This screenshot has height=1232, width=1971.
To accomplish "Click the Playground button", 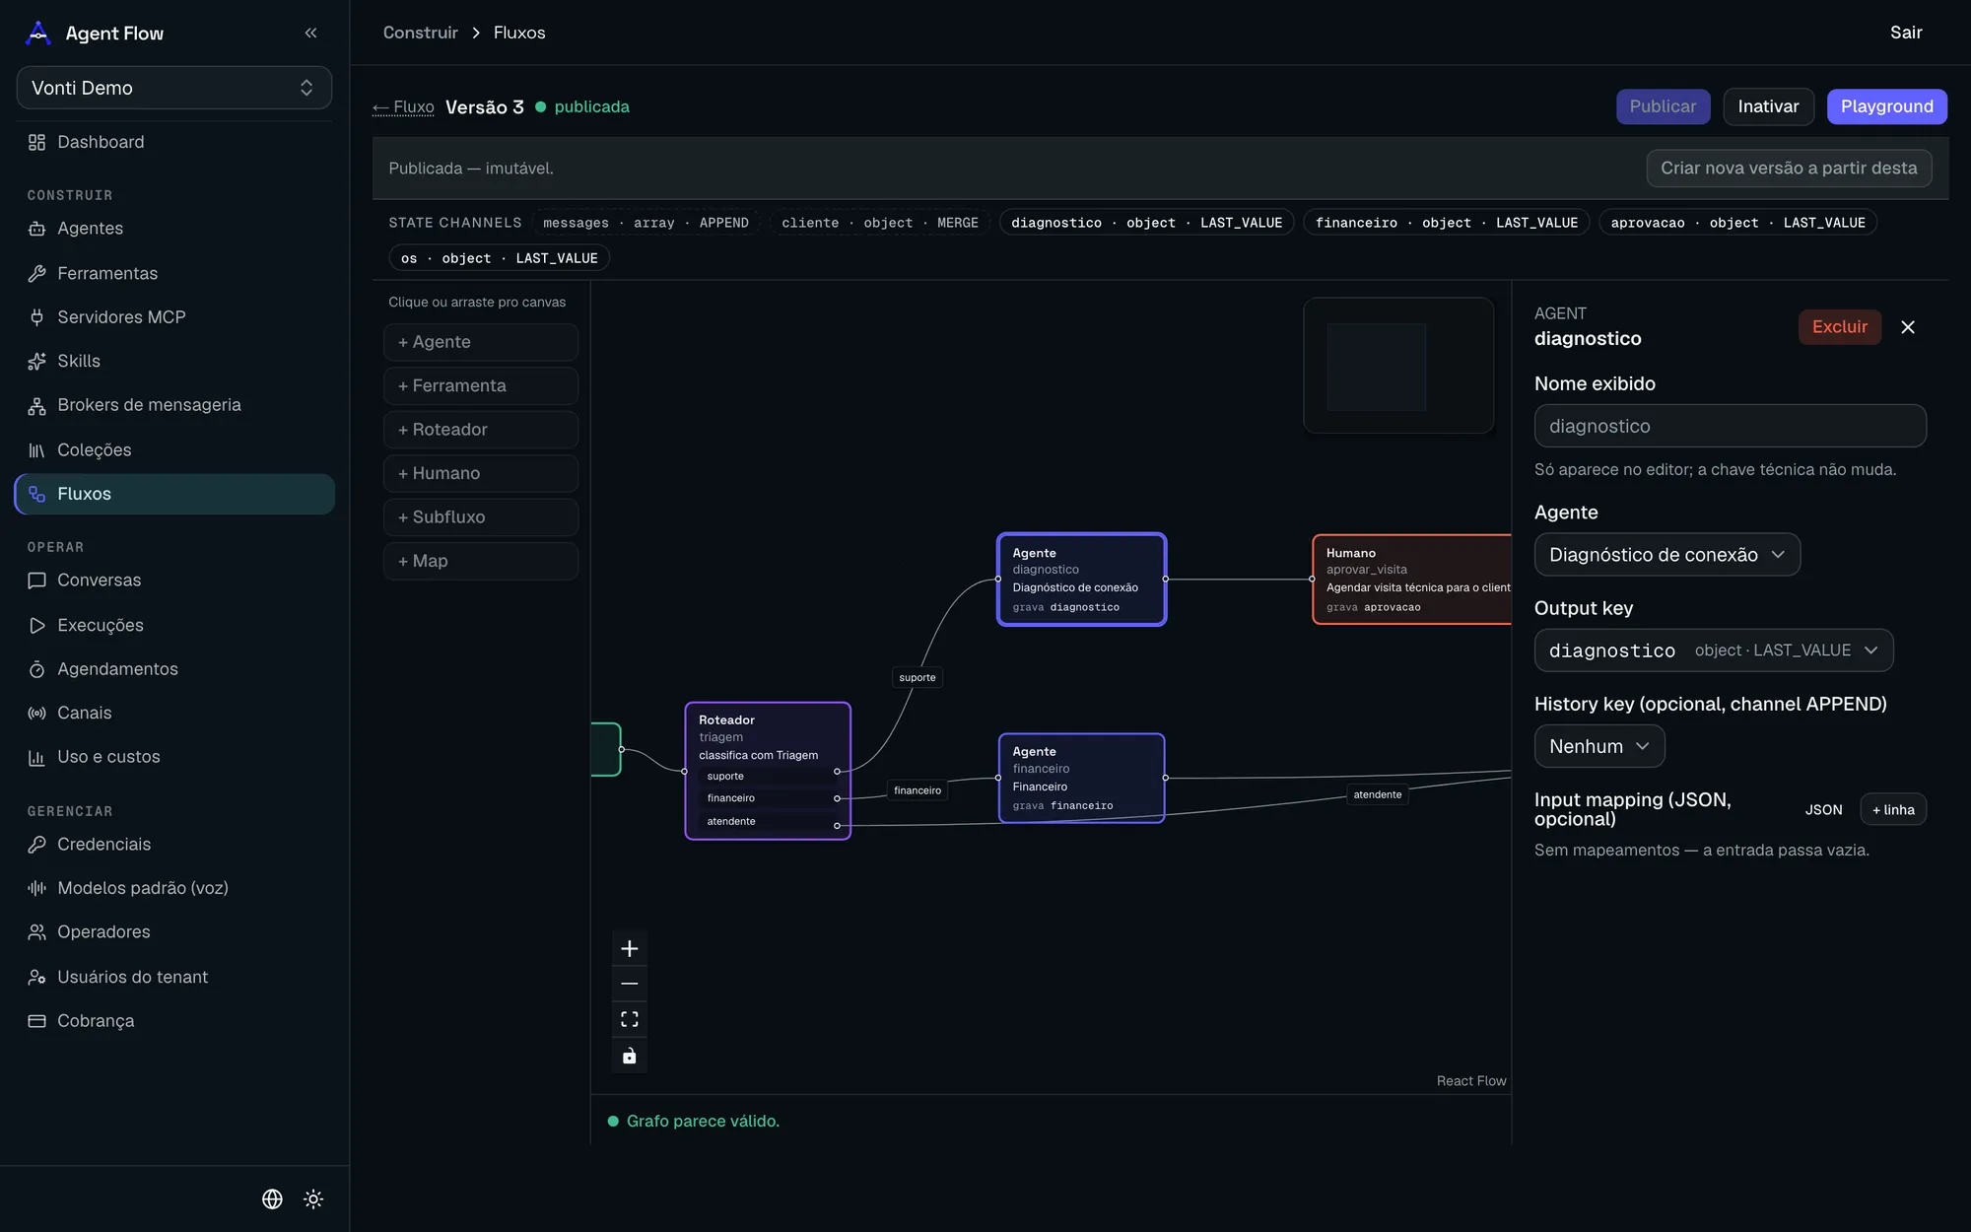I will 1886,106.
